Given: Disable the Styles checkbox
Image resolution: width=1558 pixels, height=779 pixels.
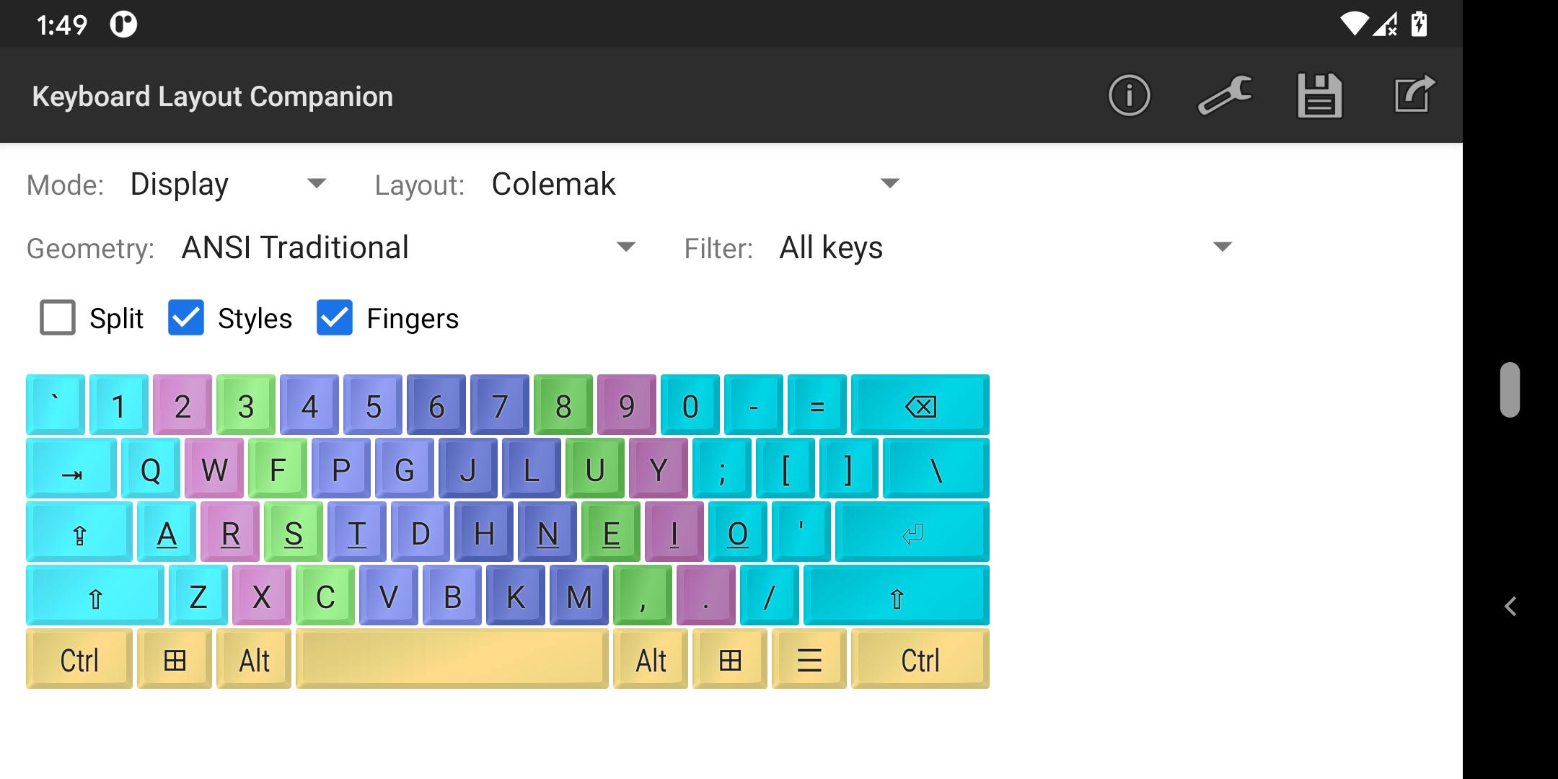Looking at the screenshot, I should click(x=186, y=317).
